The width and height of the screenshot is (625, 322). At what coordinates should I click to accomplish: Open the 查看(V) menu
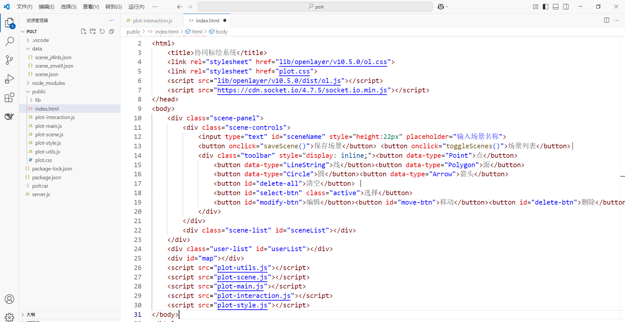tap(91, 7)
